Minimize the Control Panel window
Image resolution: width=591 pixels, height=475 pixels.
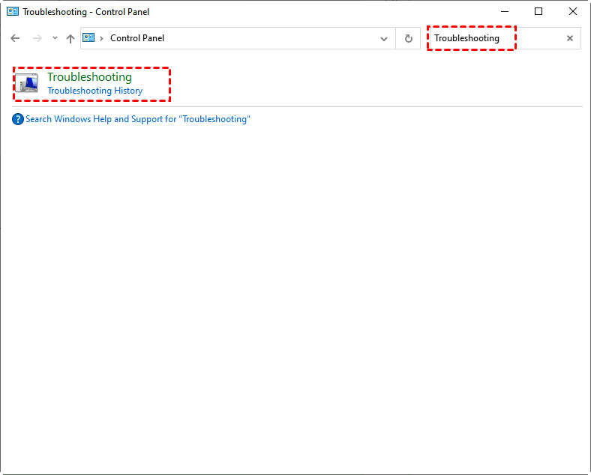point(505,12)
